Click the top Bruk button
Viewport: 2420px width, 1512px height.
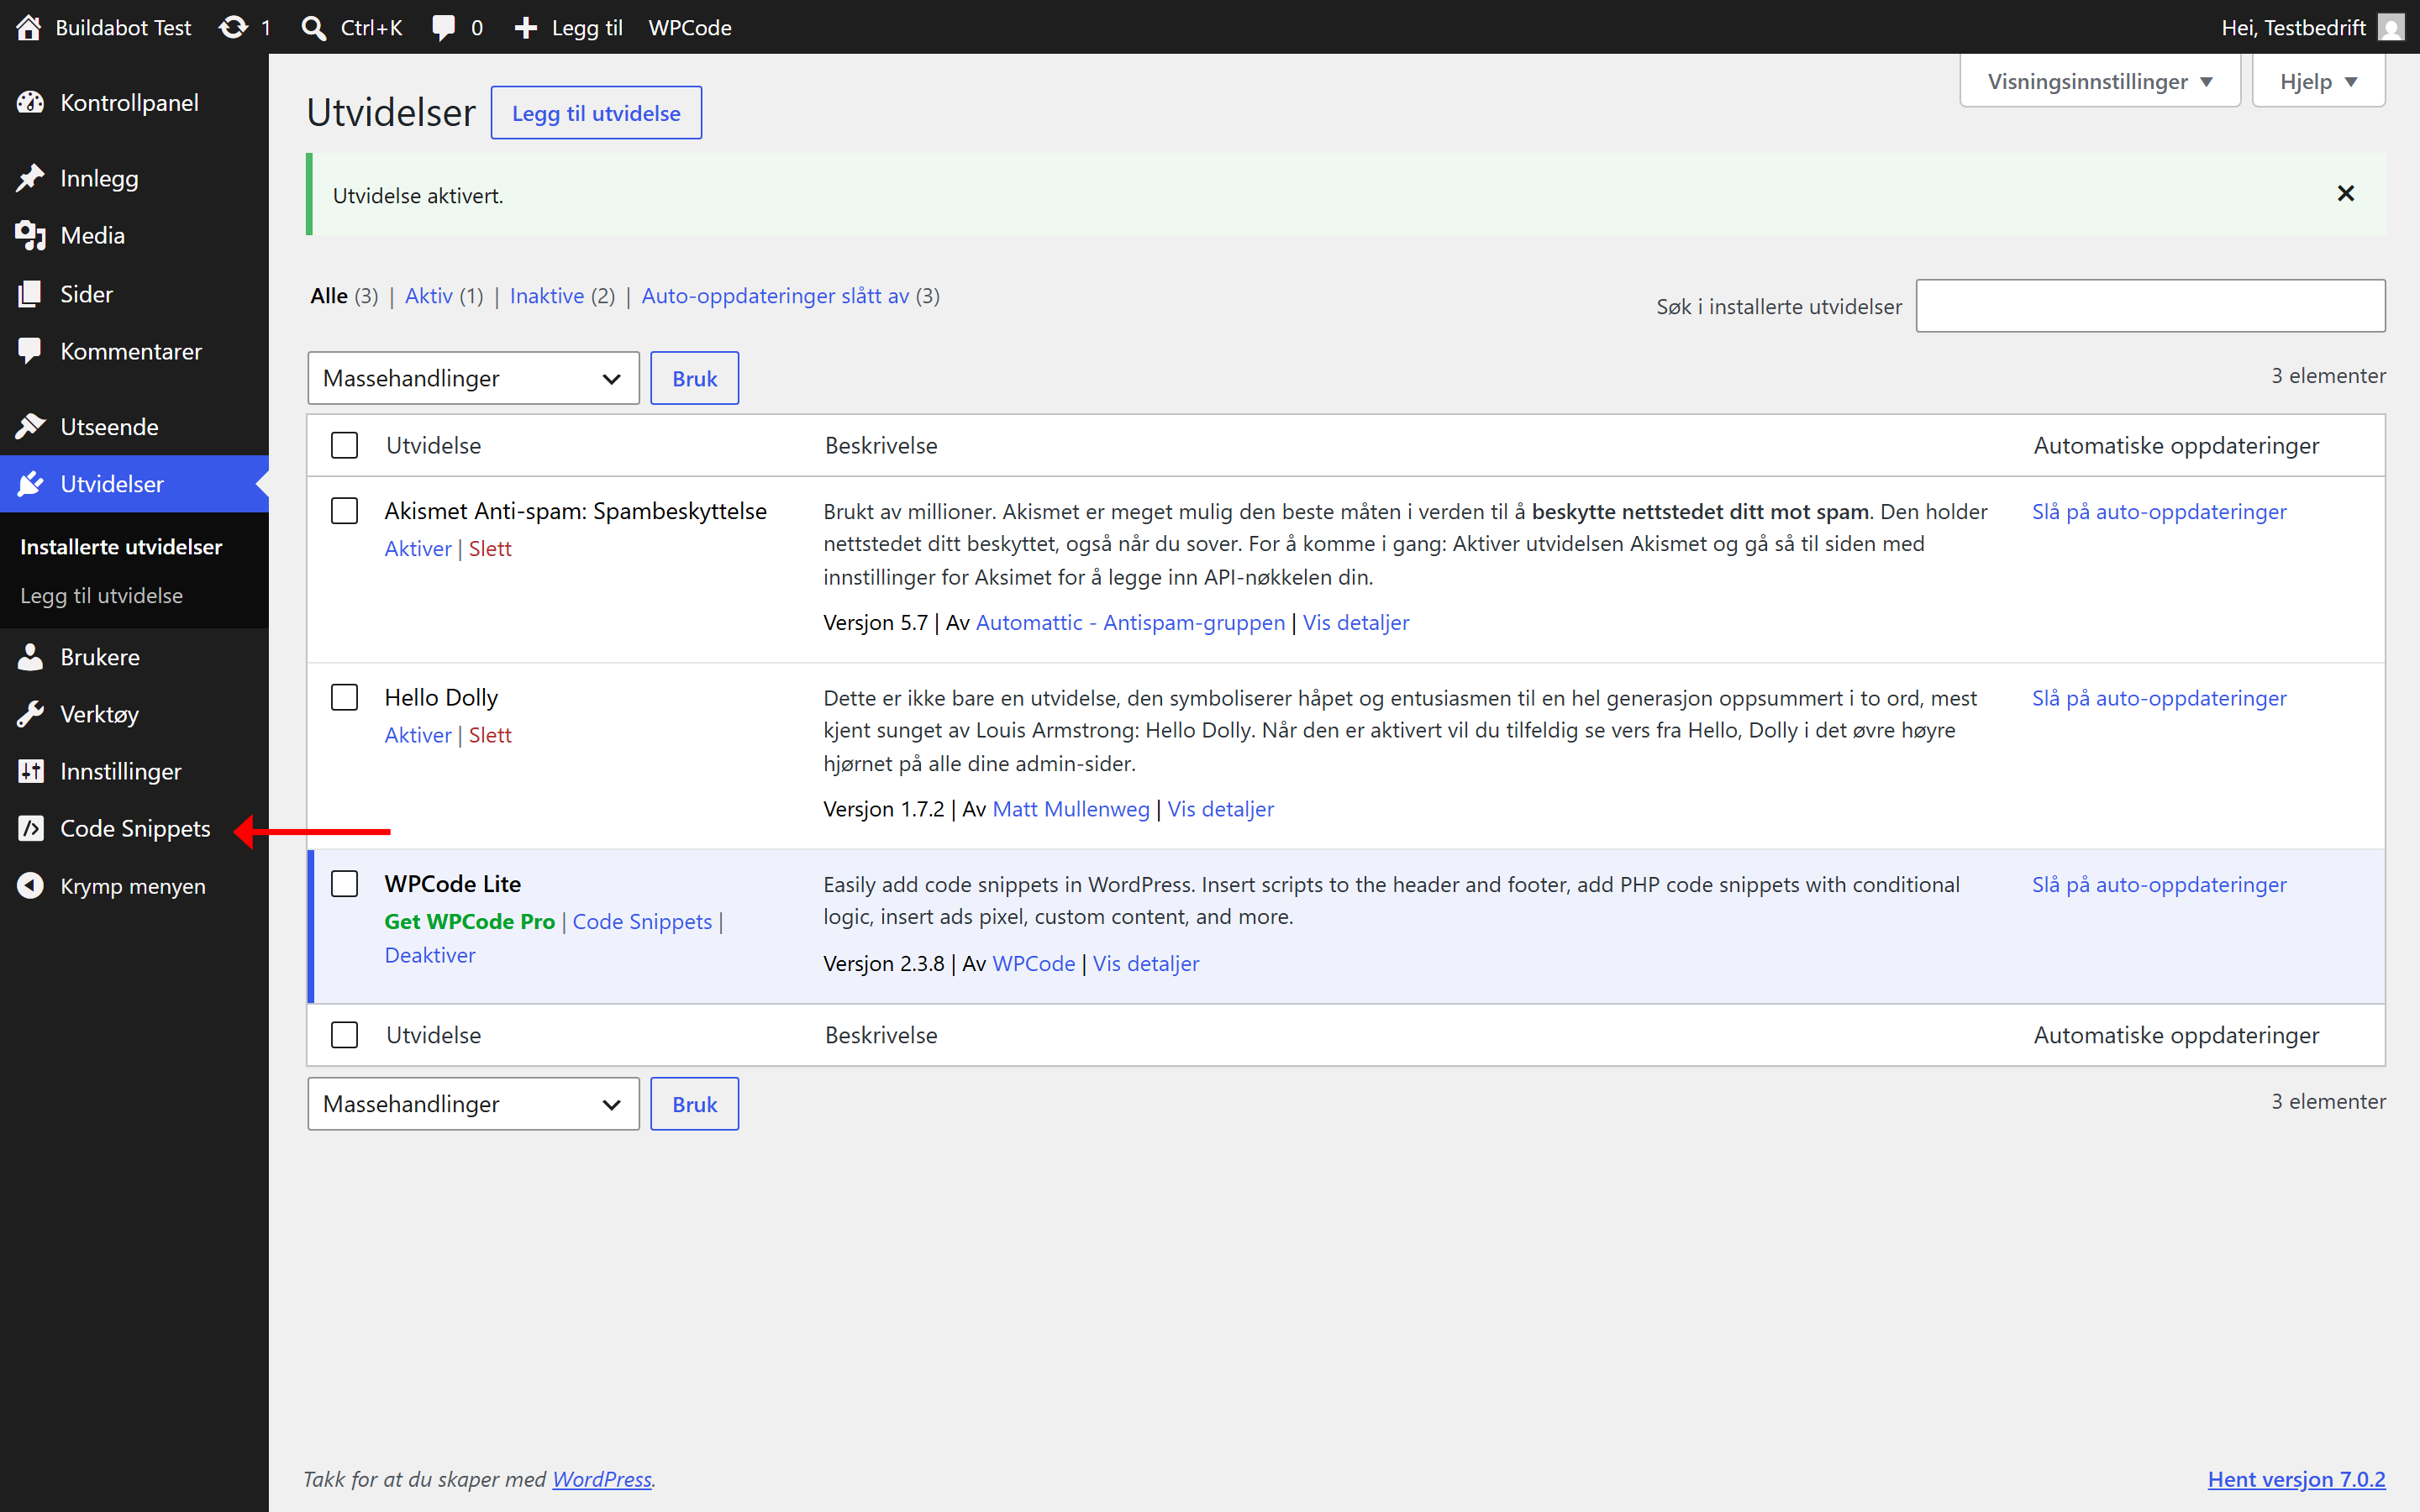tap(694, 378)
